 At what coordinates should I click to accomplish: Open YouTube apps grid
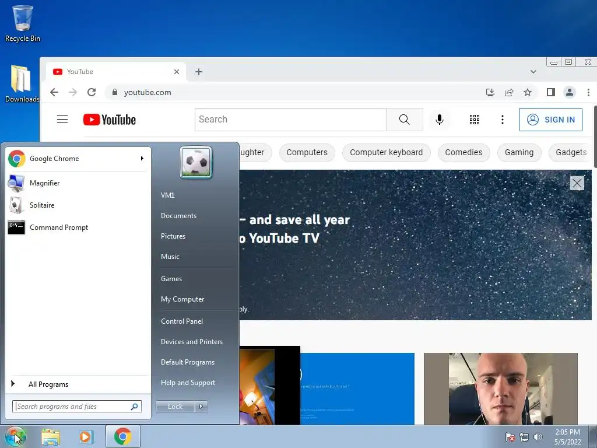(475, 120)
